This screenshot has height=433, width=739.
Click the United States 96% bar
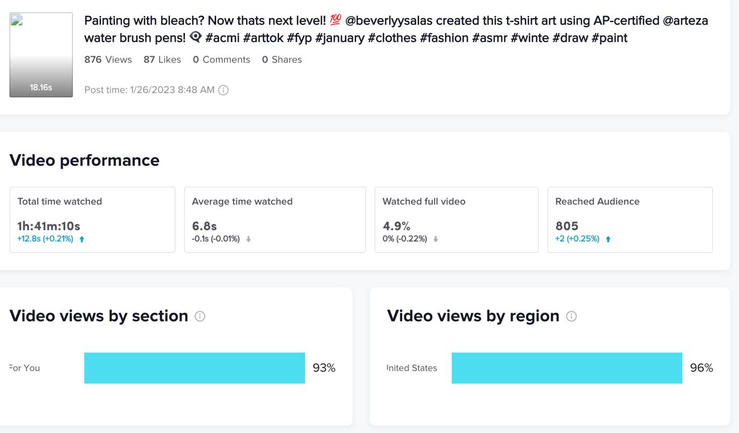566,368
